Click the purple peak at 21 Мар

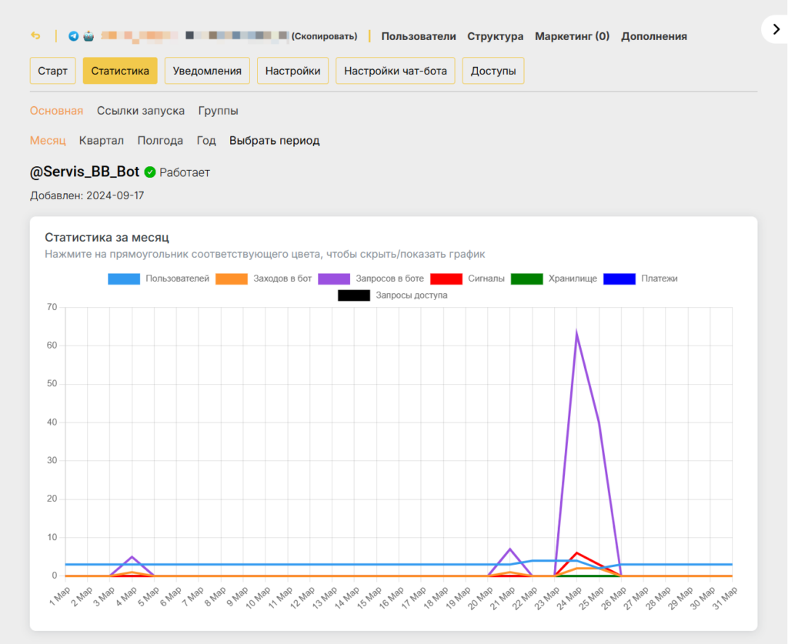click(x=510, y=549)
